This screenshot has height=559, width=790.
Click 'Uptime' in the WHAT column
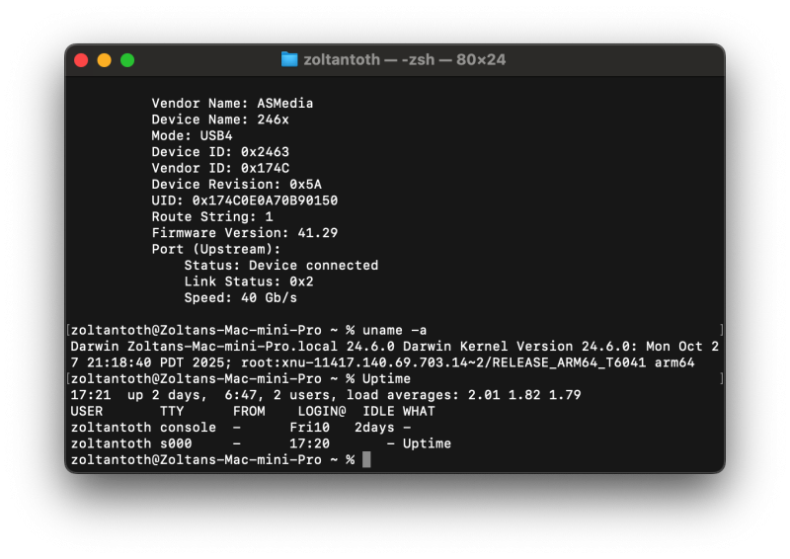(x=427, y=443)
